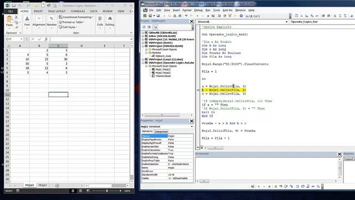Viewport: 355px width, 200px height.
Task: Click cell C3 containing 30
Action: [x=58, y=59]
